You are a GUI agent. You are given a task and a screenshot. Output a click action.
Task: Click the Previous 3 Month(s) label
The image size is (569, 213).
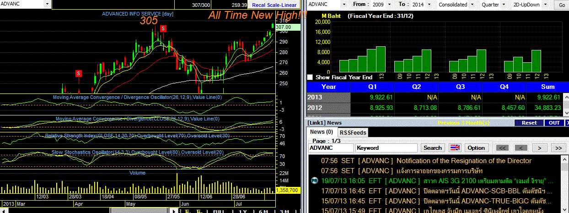[x=464, y=123]
